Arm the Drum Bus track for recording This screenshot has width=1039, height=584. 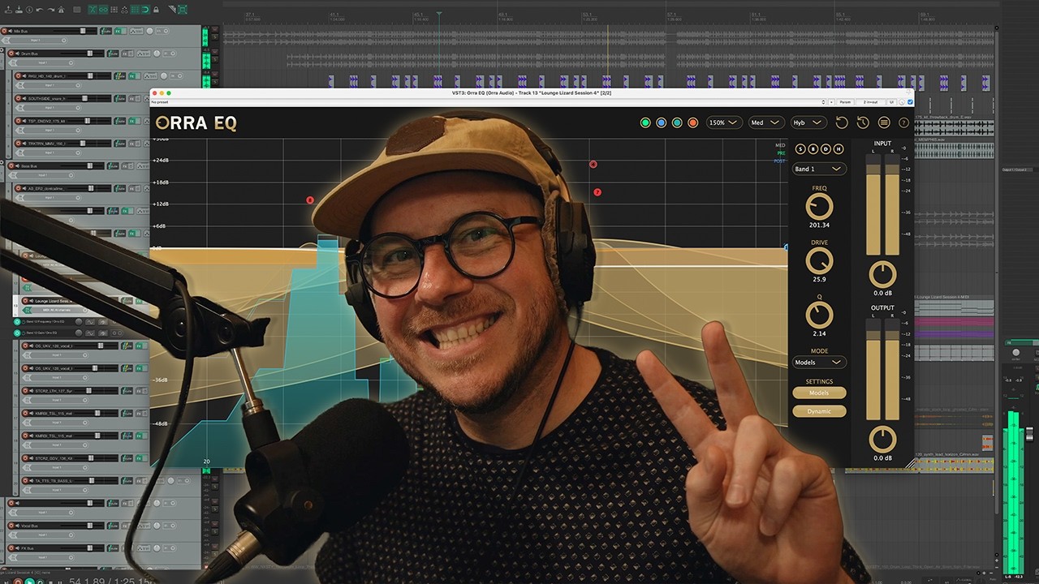11,54
